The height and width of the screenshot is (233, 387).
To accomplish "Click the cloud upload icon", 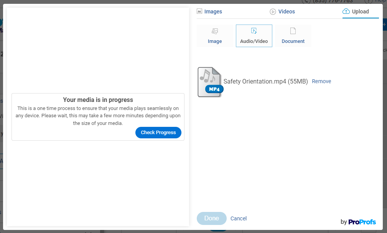I will [346, 11].
